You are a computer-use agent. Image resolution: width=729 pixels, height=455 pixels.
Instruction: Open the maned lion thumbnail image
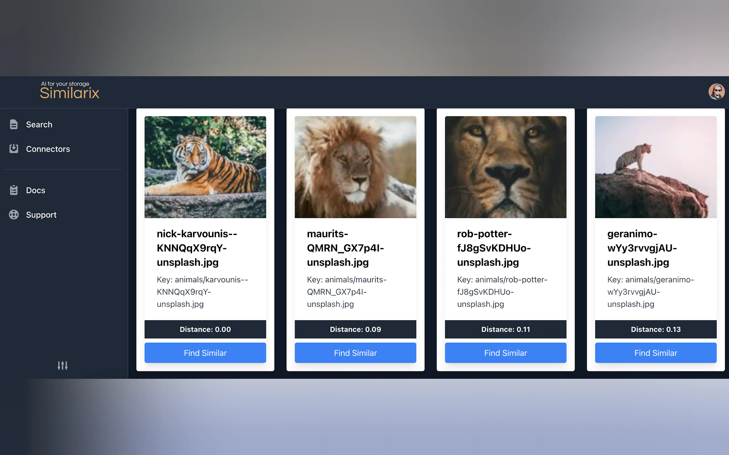[x=355, y=167]
